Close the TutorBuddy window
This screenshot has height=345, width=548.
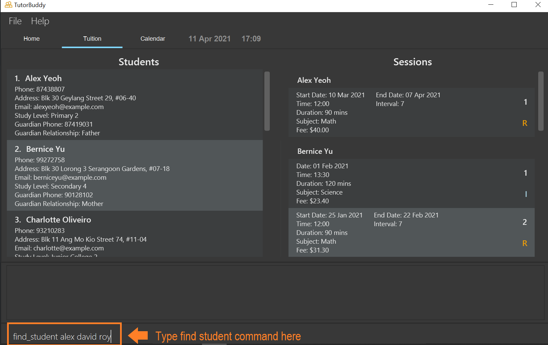(538, 5)
